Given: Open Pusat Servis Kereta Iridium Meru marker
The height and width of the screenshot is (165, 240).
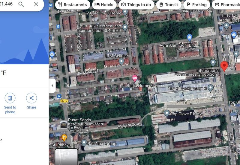Looking at the screenshot, I should pyautogui.click(x=64, y=125).
